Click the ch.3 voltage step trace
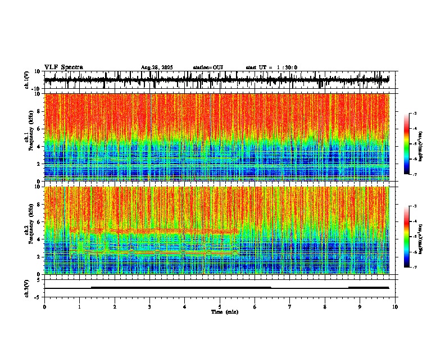445x344 pixels. point(216,288)
